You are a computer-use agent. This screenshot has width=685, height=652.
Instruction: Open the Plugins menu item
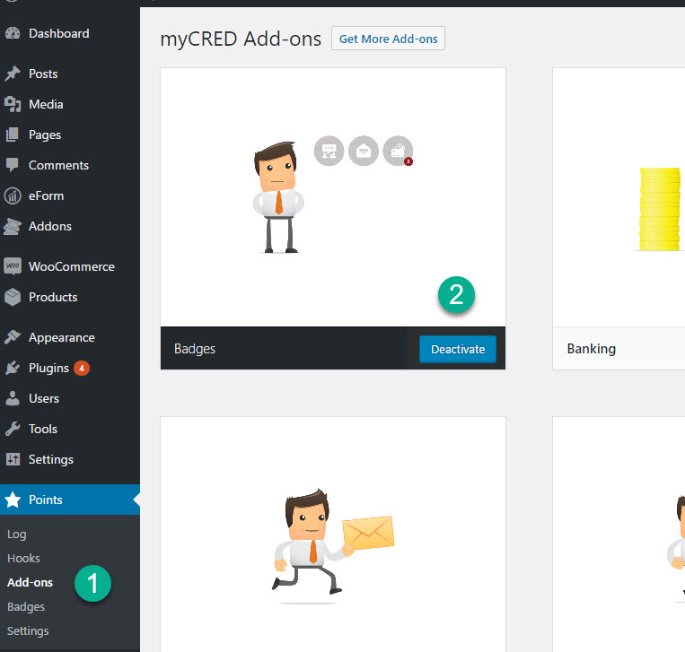tap(70, 368)
